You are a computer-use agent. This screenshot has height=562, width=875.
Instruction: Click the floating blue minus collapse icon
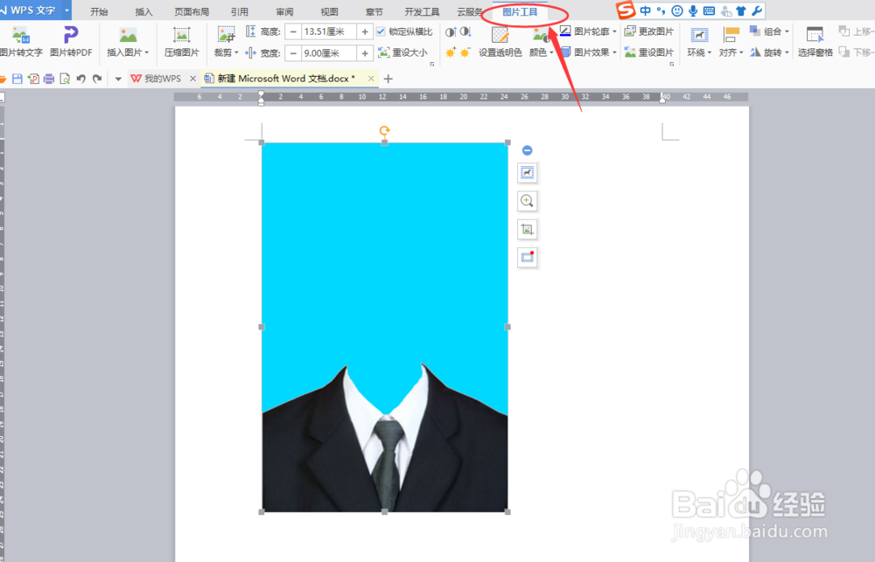527,150
